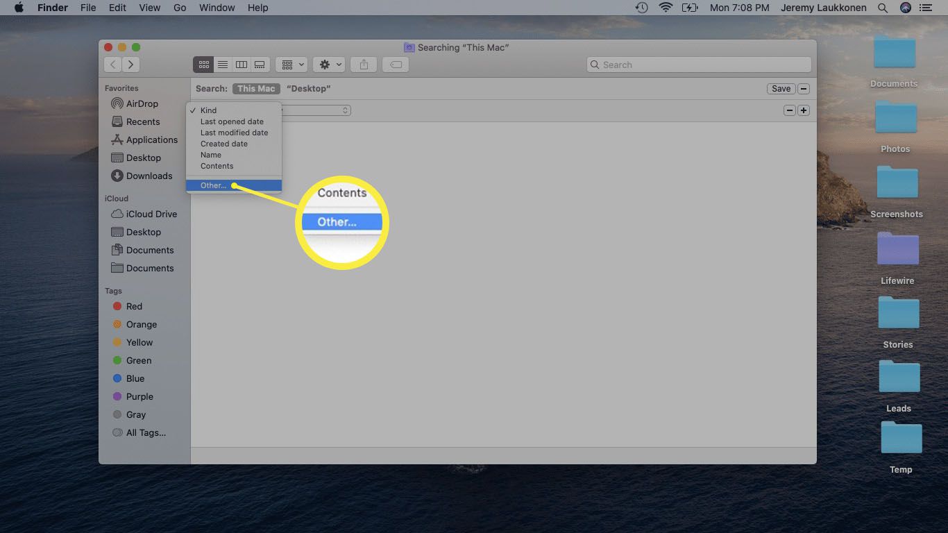The image size is (948, 533).
Task: Open the search criteria value dropdown
Action: (x=316, y=110)
